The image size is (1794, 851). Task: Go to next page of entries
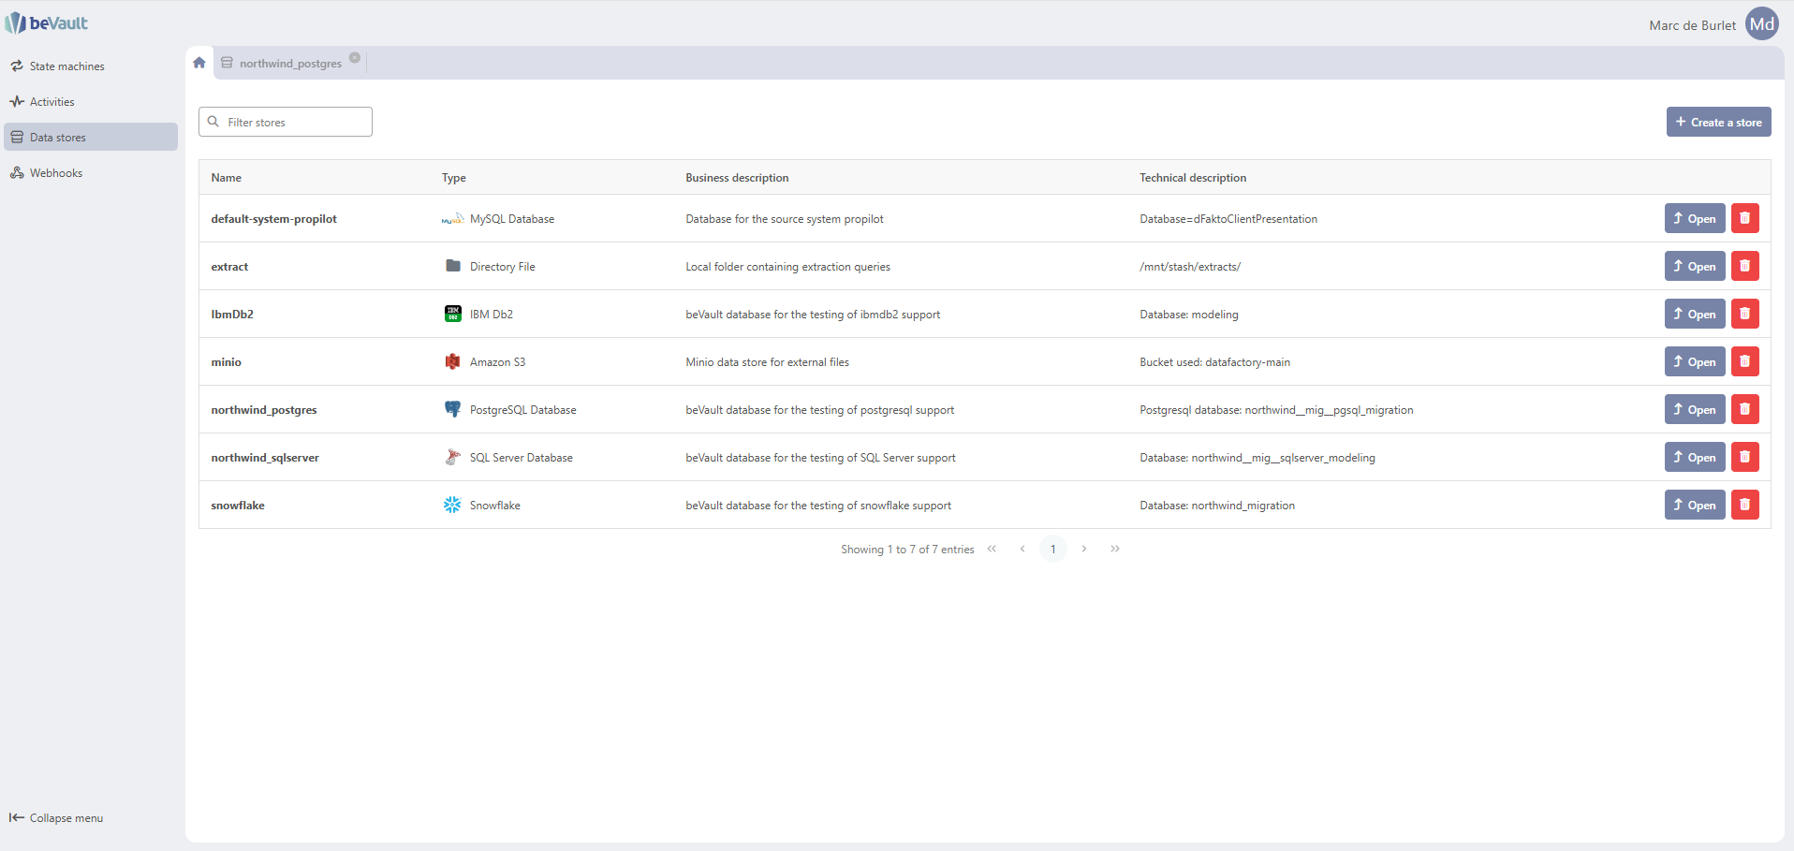[1084, 549]
